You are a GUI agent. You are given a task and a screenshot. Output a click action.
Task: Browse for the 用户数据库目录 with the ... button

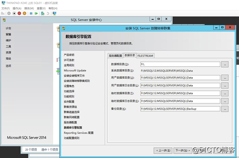point(225,77)
